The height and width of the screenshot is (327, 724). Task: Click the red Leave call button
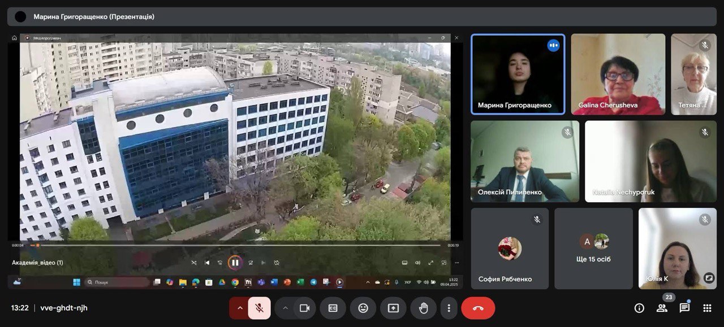click(478, 308)
